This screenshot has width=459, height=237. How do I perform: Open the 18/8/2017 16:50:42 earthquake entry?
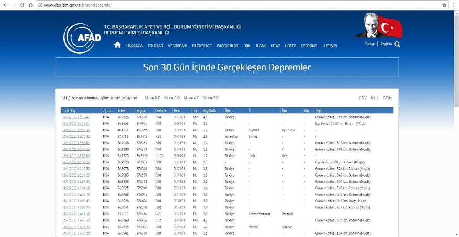point(76,136)
